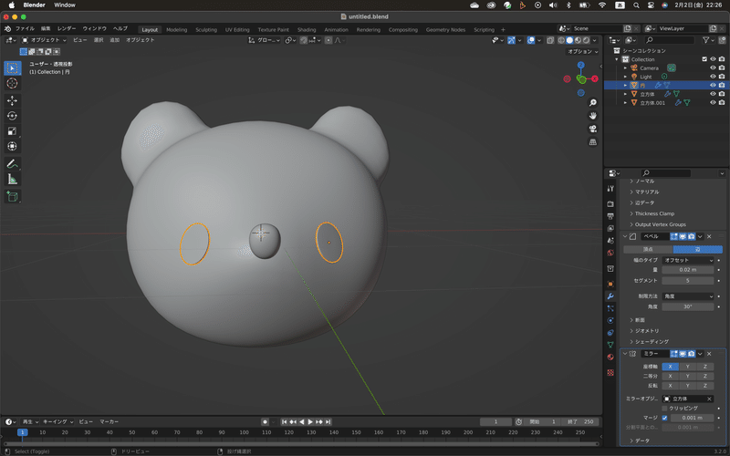Open the Tool properties tab
The image size is (730, 456).
[x=610, y=189]
